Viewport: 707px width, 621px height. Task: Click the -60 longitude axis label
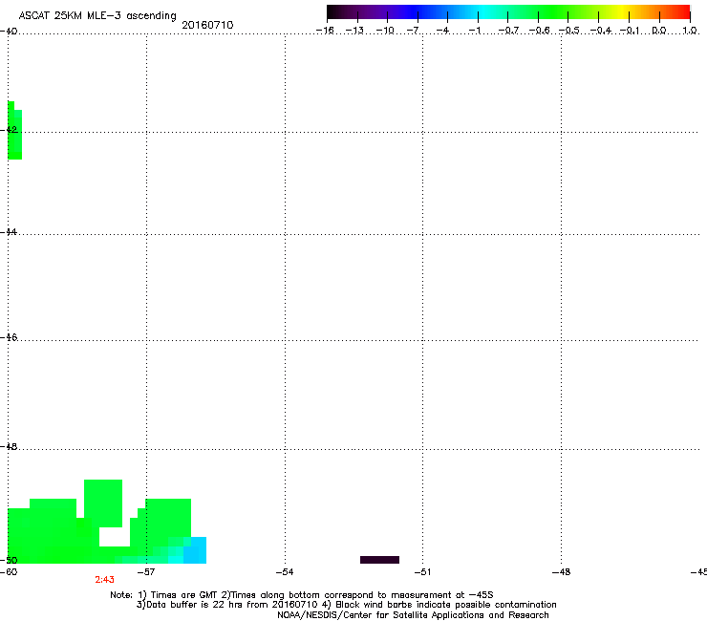click(x=9, y=572)
